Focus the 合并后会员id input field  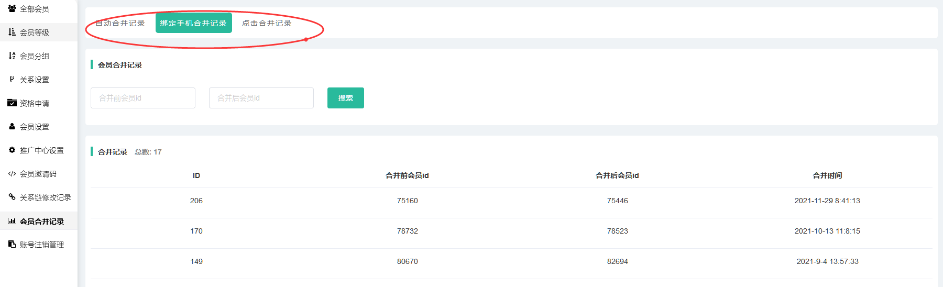[x=261, y=98]
